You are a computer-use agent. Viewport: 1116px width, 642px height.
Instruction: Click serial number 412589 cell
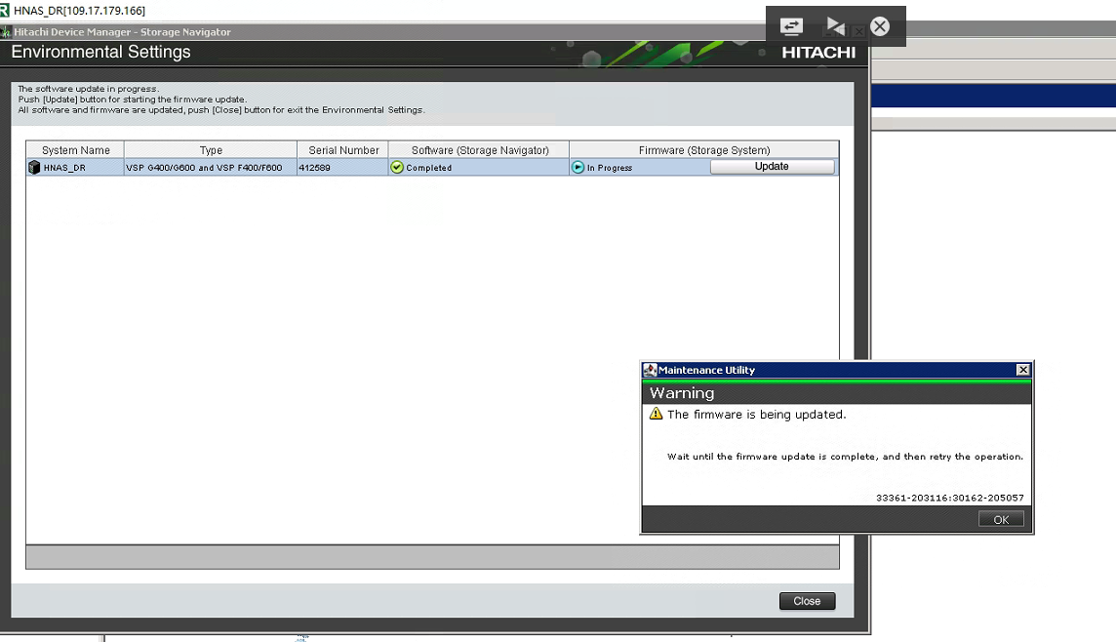tap(343, 167)
